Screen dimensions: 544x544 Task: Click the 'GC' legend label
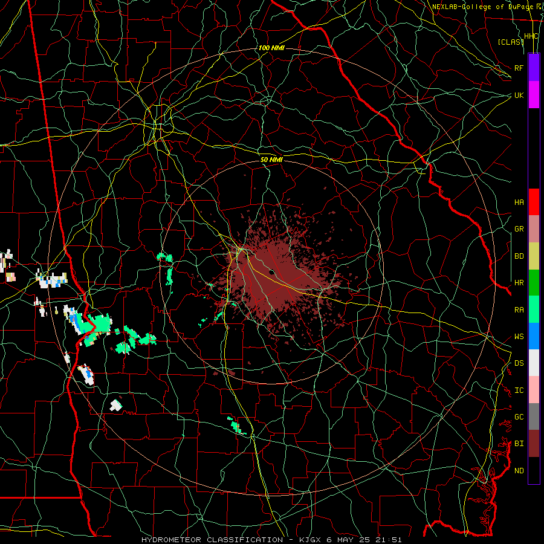pyautogui.click(x=519, y=416)
